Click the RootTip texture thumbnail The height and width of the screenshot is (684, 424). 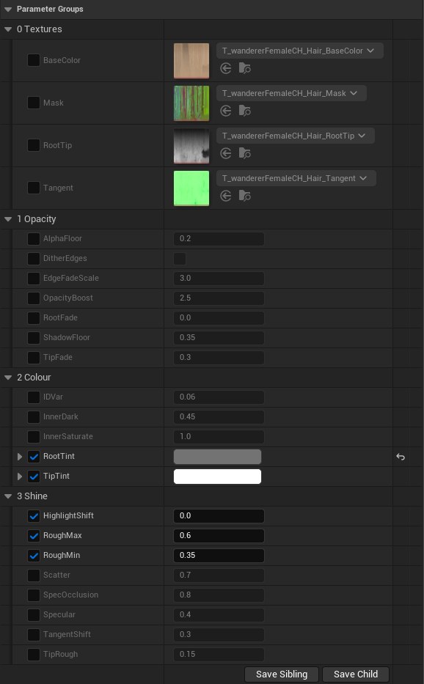coord(191,146)
